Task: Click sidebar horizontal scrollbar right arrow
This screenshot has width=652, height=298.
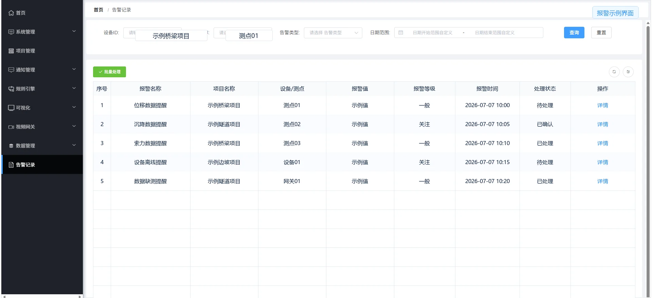Action: click(80, 297)
